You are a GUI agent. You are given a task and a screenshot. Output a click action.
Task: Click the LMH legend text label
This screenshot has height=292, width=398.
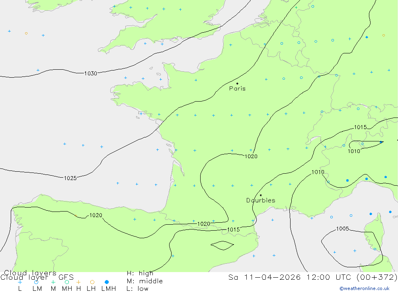coord(109,289)
